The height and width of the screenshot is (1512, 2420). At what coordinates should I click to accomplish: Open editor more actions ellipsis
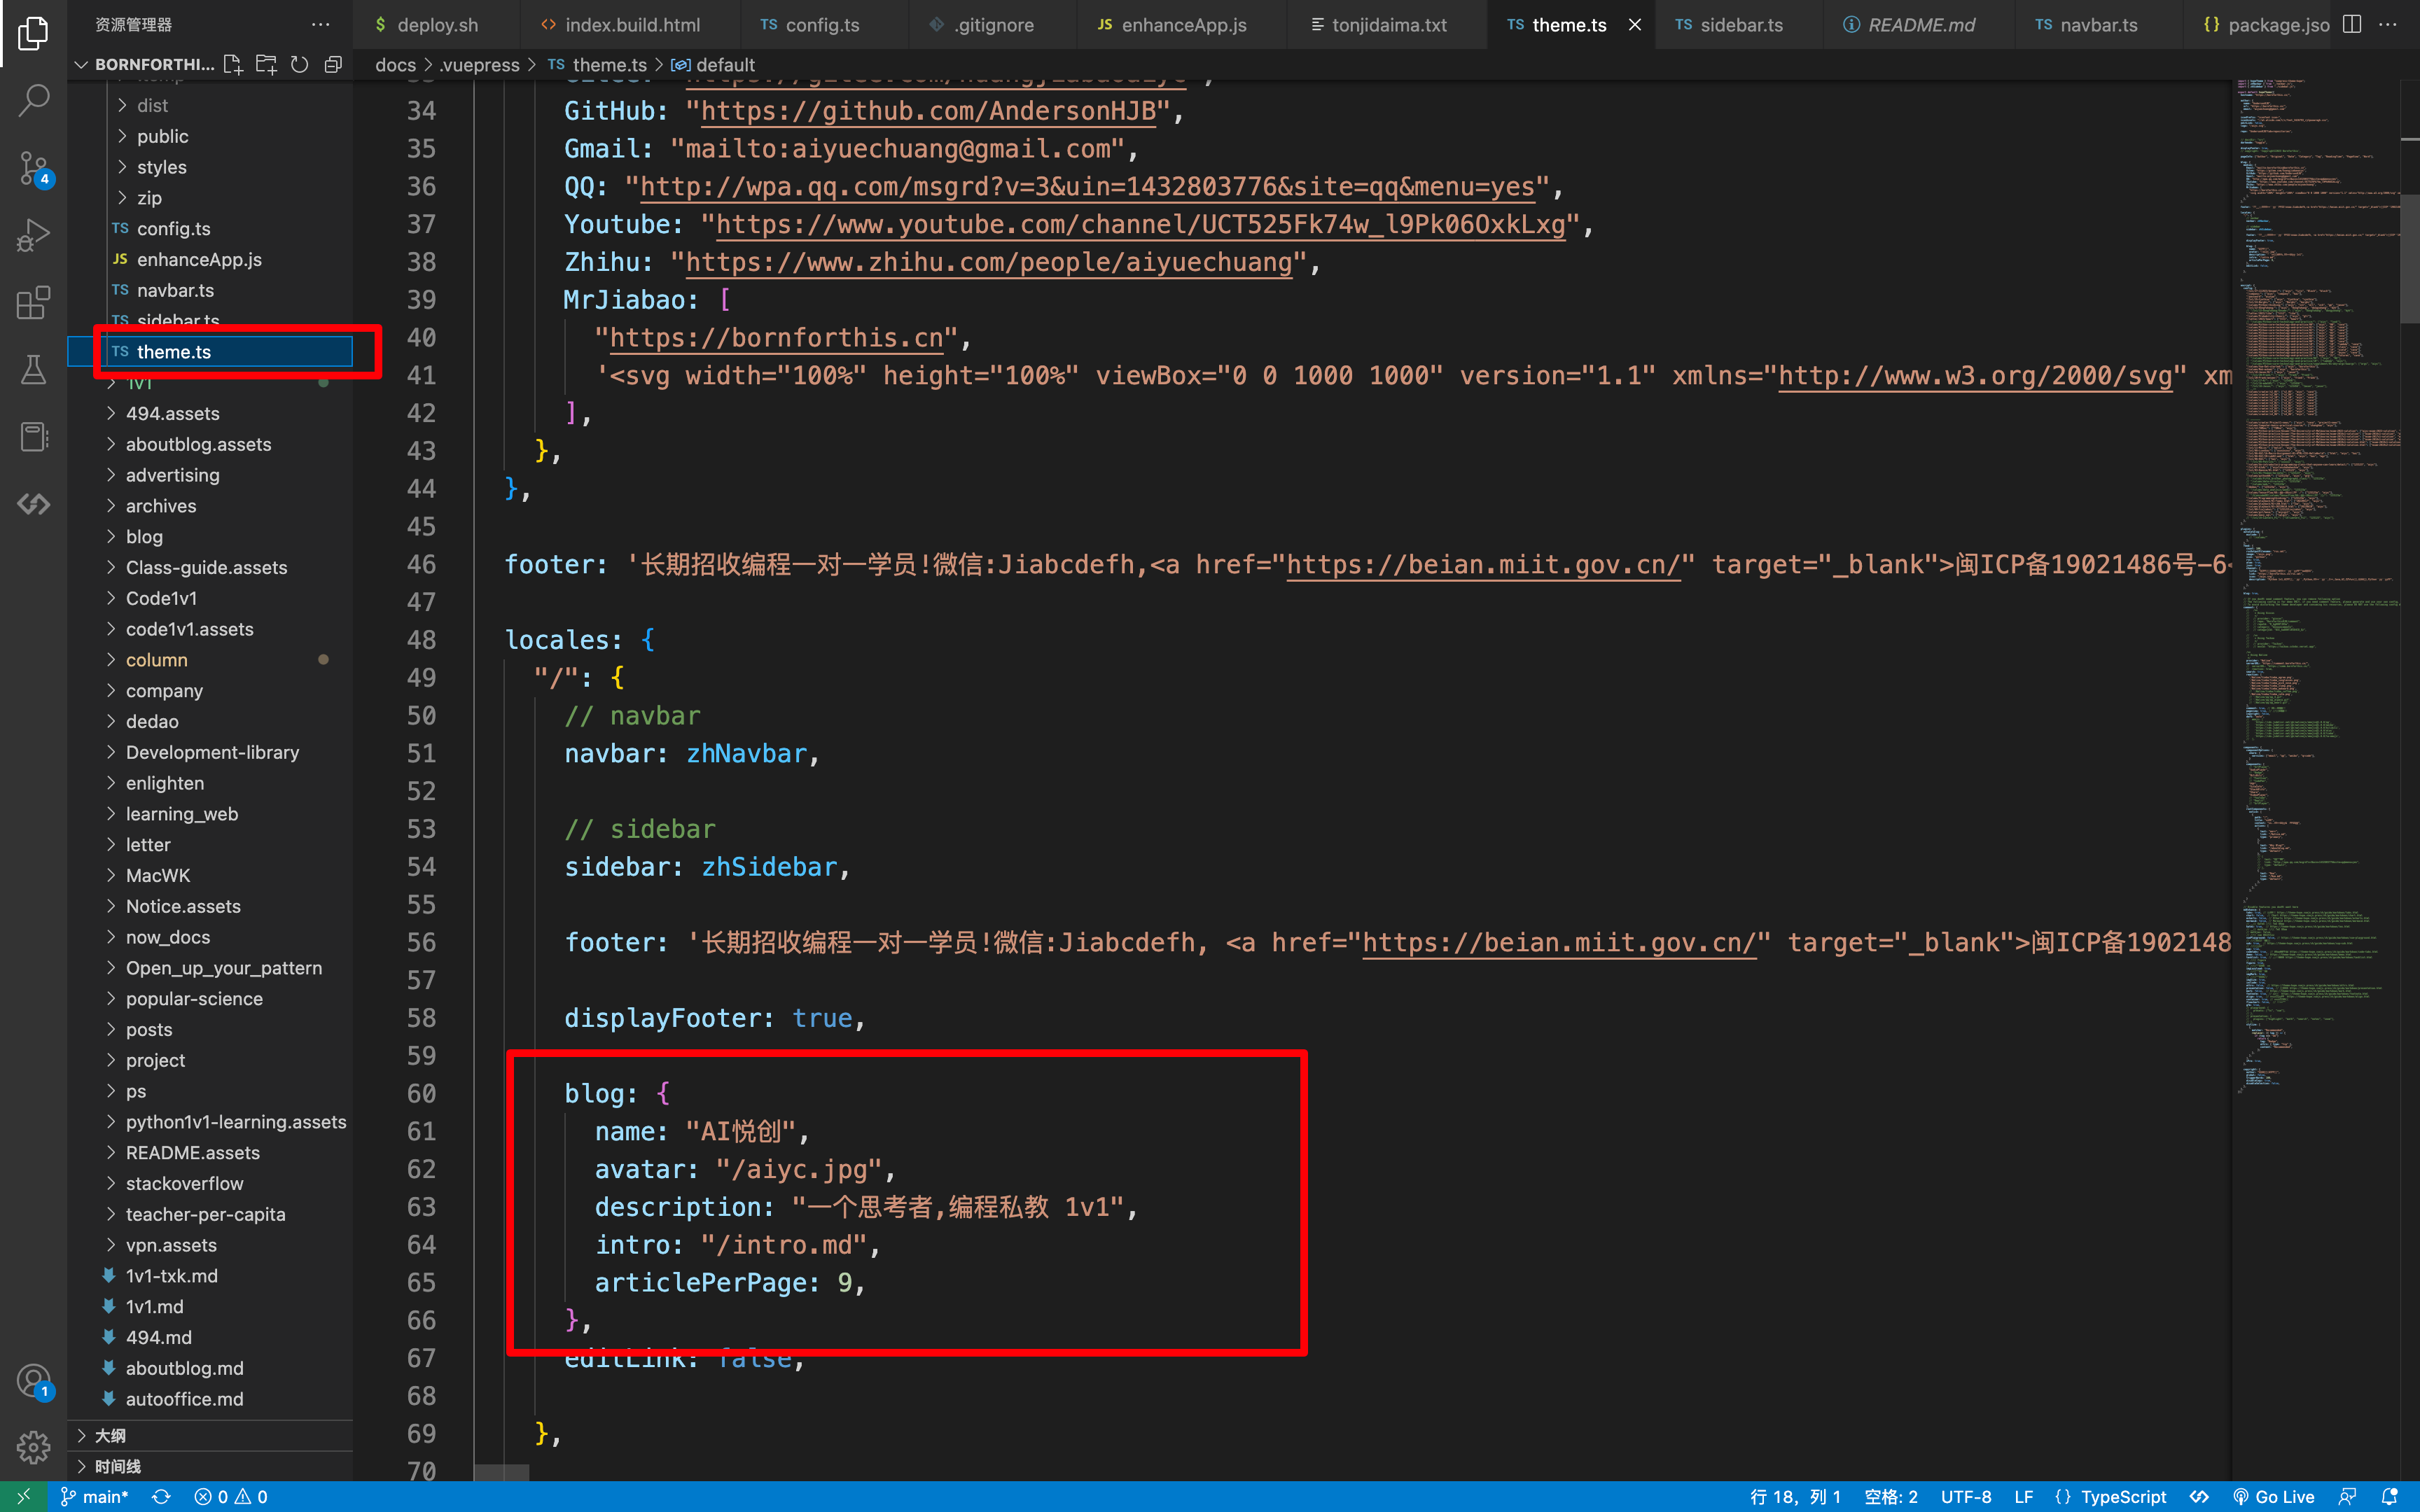[x=2388, y=24]
